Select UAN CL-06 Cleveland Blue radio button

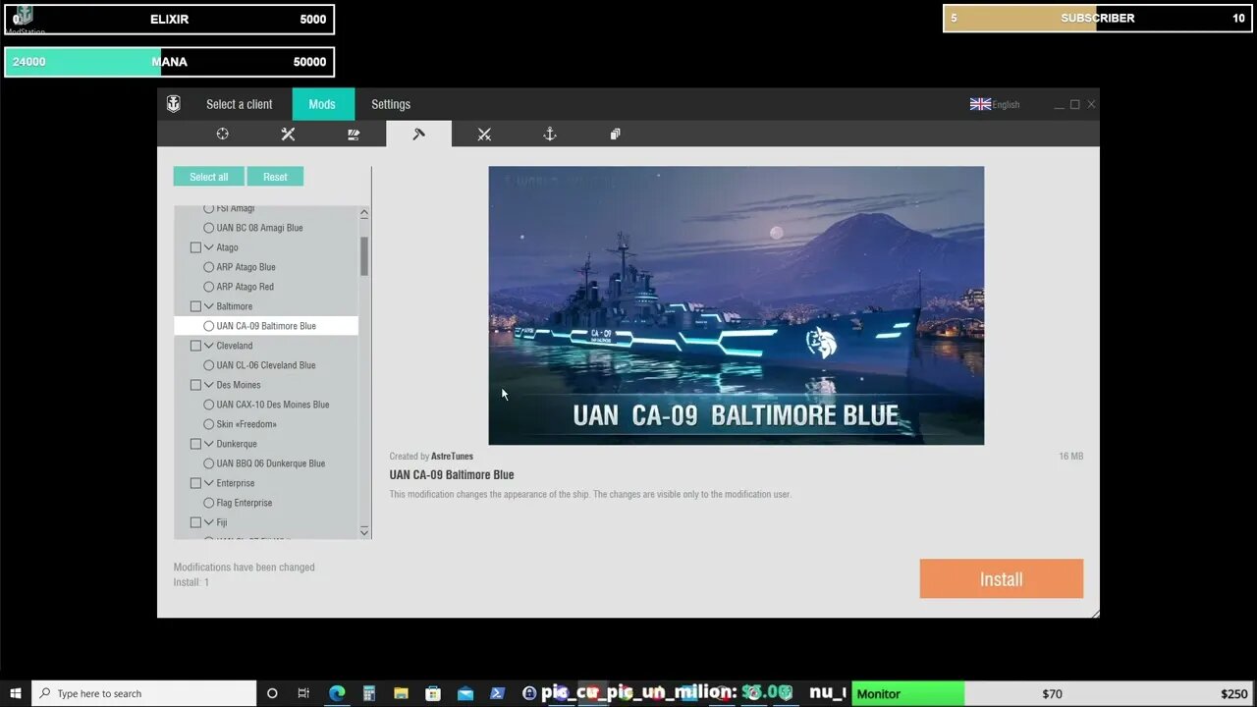(208, 365)
